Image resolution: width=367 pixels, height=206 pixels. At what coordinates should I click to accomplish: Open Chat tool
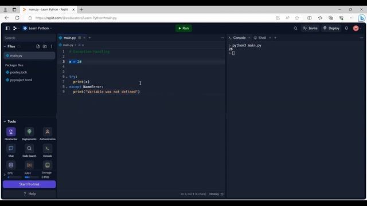click(11, 150)
